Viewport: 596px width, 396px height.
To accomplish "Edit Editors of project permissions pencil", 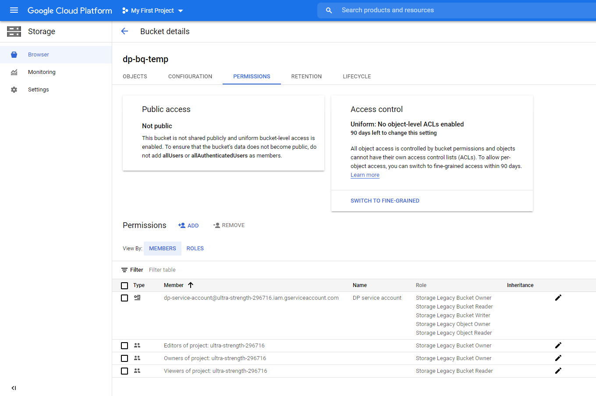I will pyautogui.click(x=558, y=345).
